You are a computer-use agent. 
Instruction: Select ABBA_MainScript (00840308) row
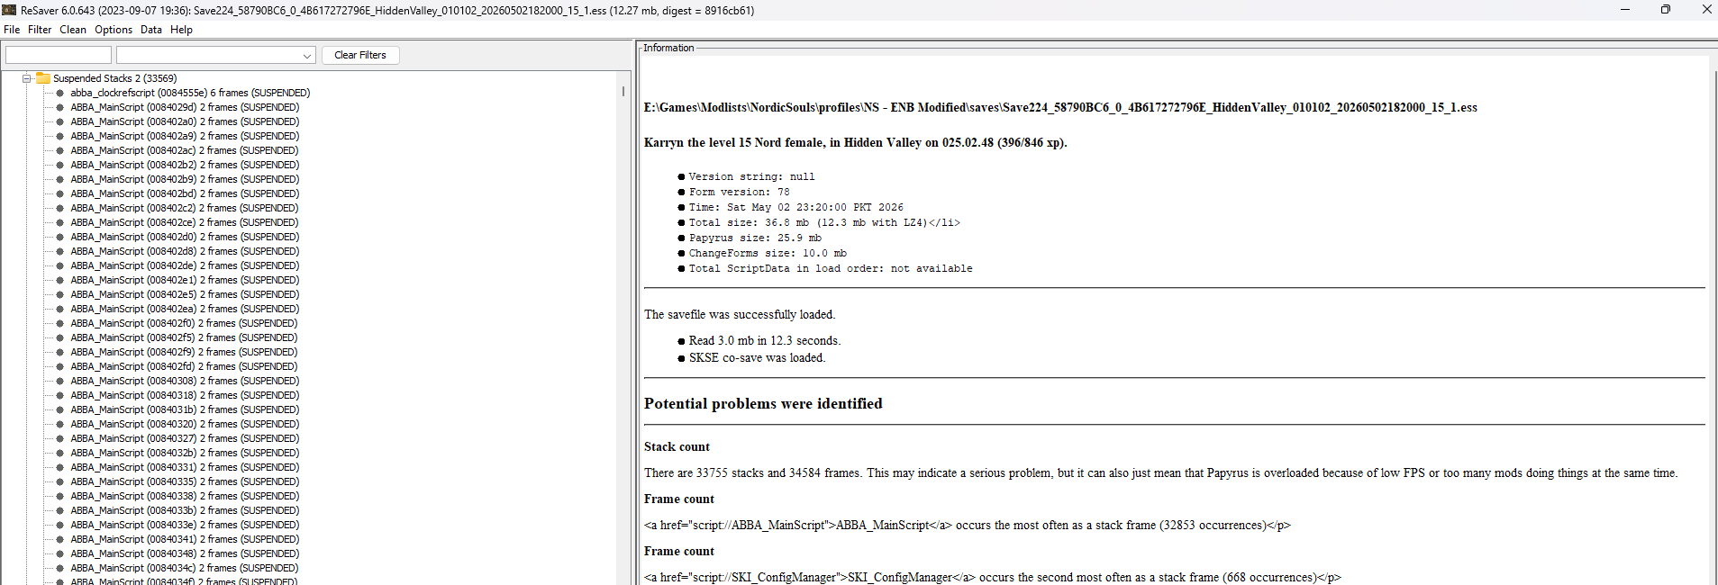coord(185,381)
